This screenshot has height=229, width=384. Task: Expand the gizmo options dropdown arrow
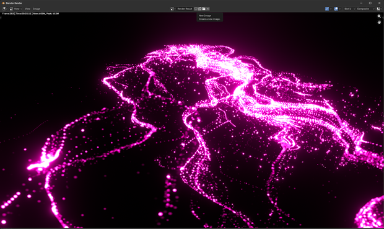point(331,9)
